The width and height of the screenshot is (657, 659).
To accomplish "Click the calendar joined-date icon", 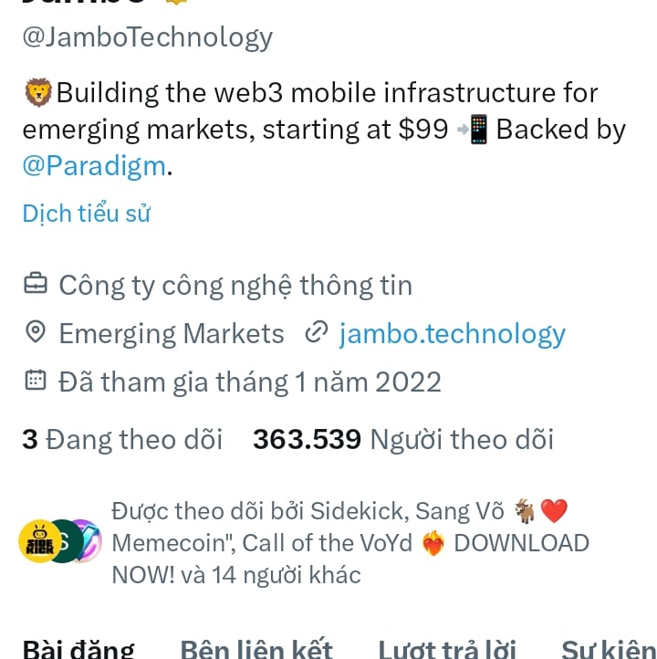I will tap(36, 381).
